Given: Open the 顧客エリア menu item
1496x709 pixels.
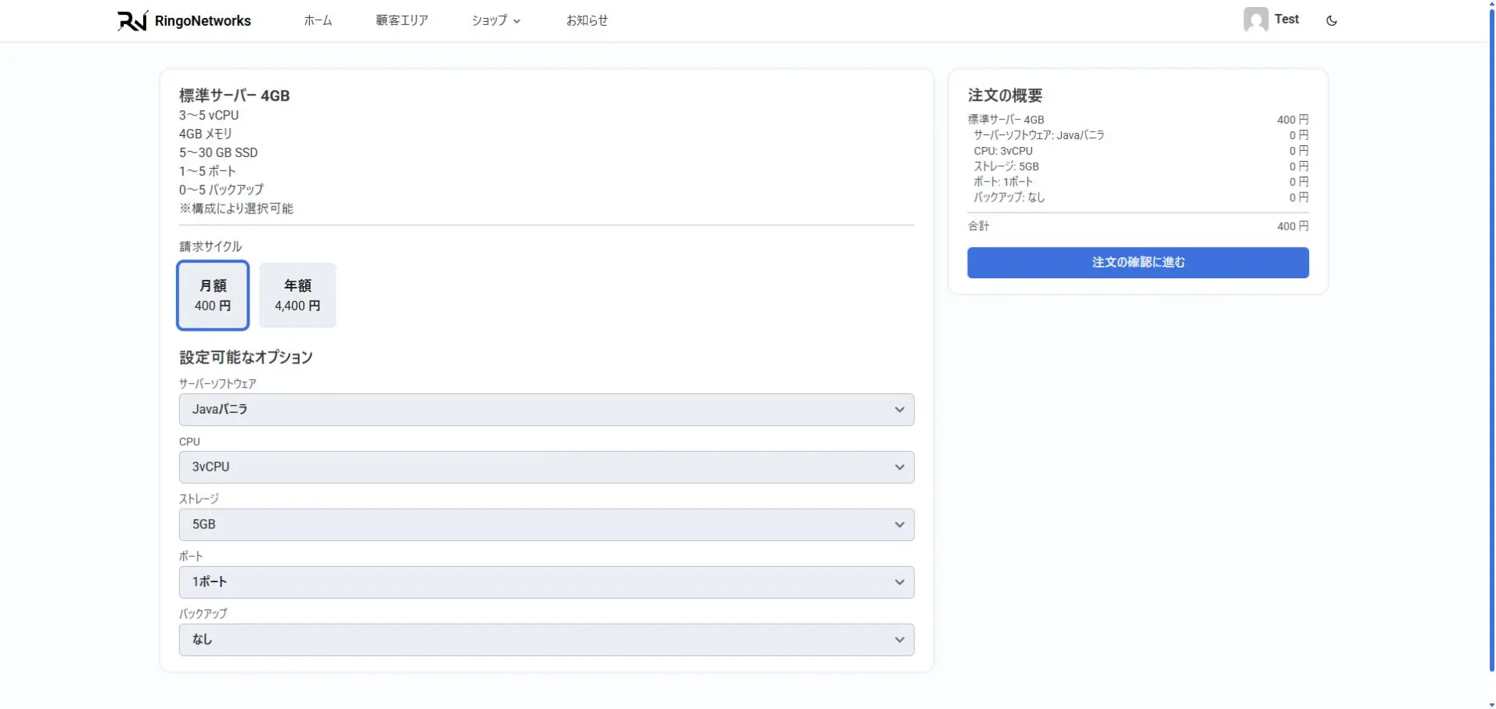Looking at the screenshot, I should 402,20.
